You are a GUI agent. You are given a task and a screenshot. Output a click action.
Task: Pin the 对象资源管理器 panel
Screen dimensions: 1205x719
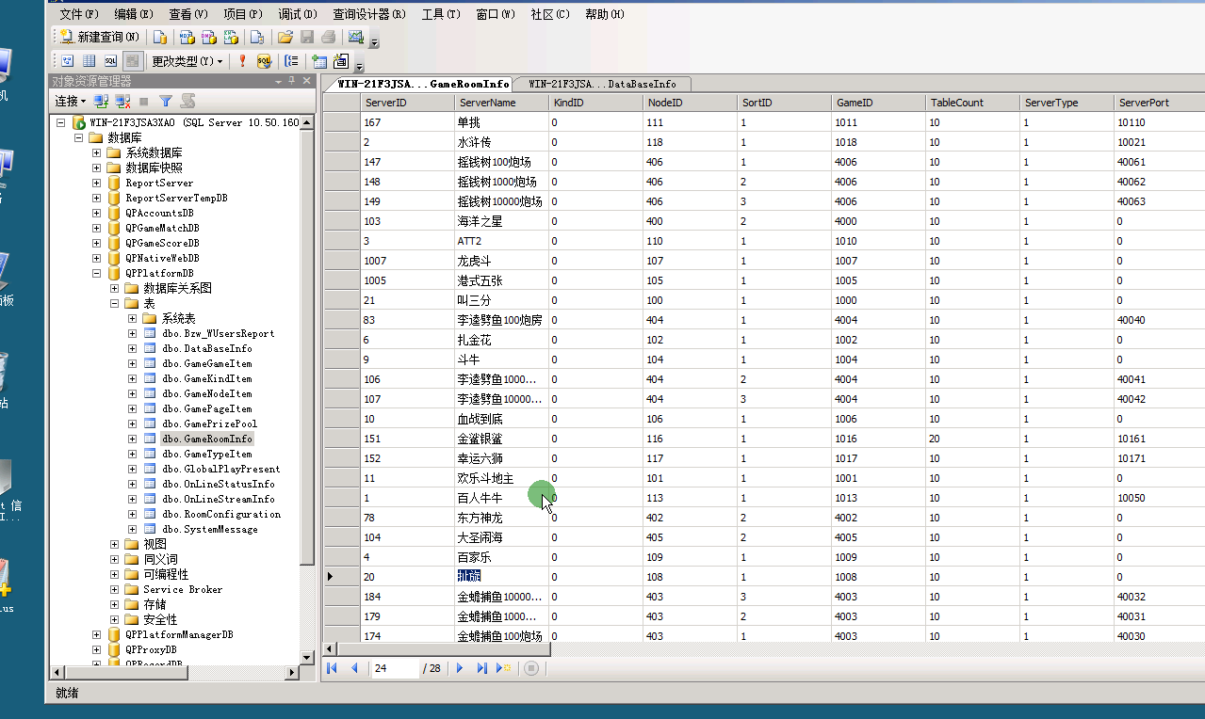(292, 82)
